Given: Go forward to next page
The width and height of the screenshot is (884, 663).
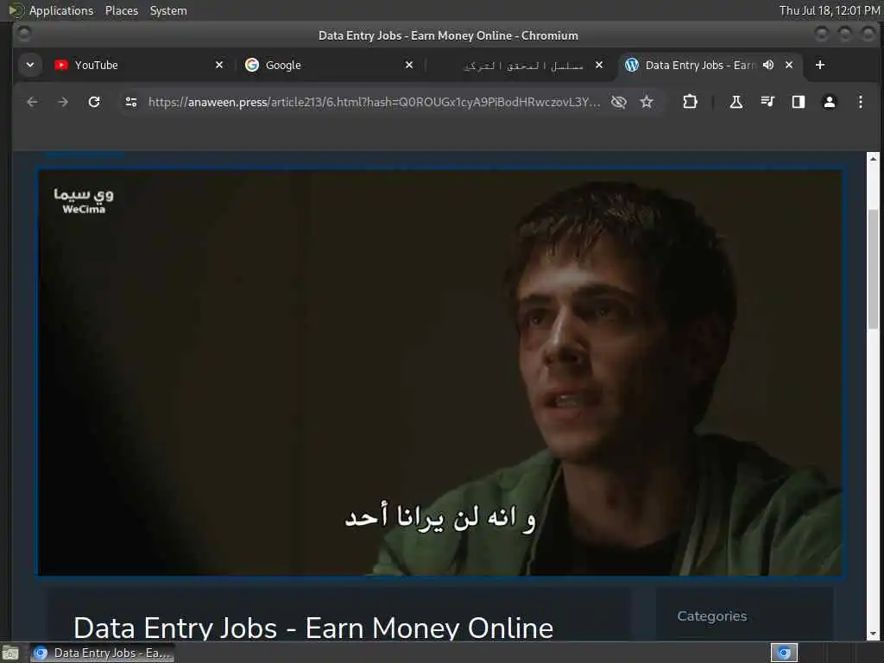Looking at the screenshot, I should click(63, 102).
